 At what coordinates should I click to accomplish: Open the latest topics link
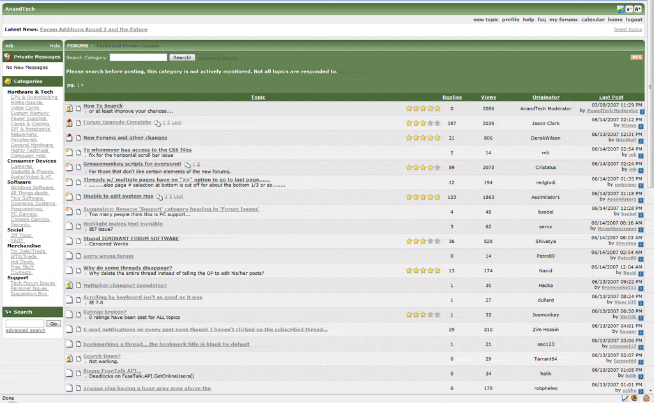[628, 29]
